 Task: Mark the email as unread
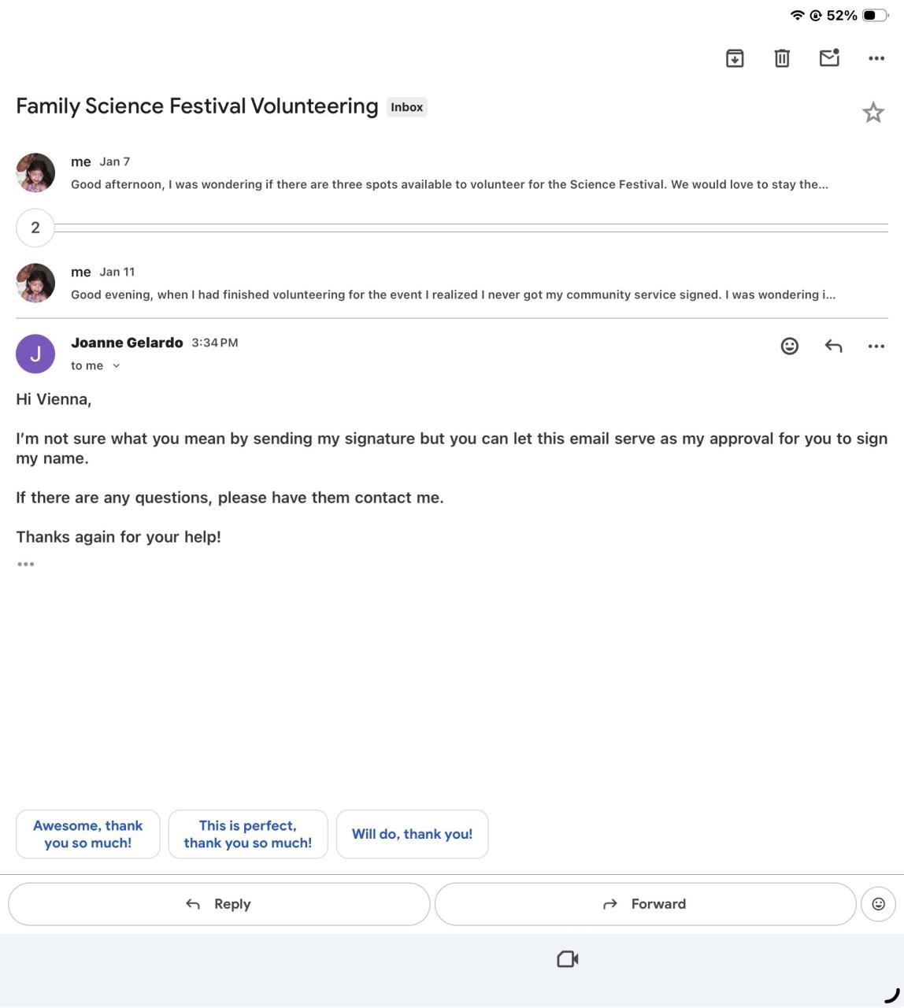(829, 57)
